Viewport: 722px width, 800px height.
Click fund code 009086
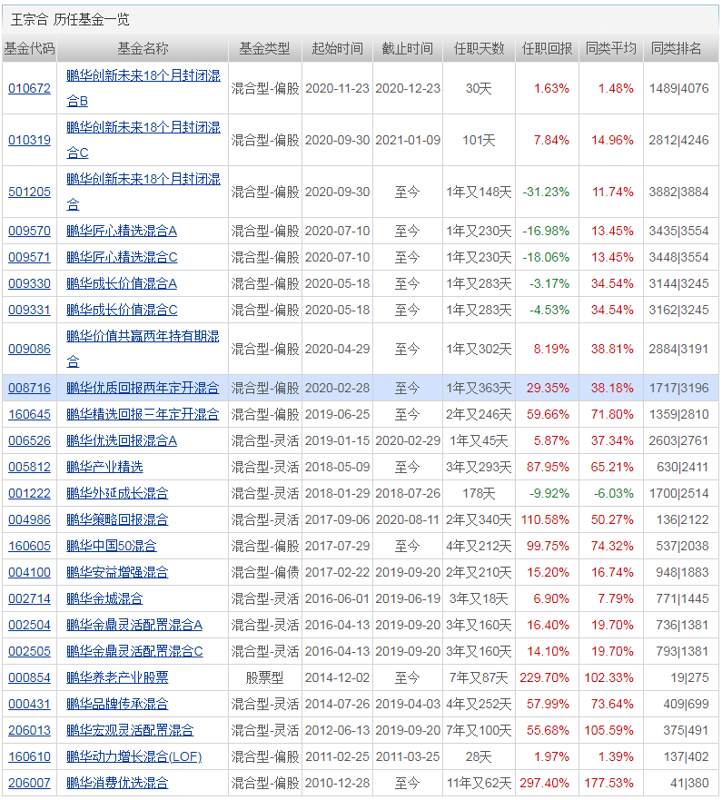(x=29, y=349)
